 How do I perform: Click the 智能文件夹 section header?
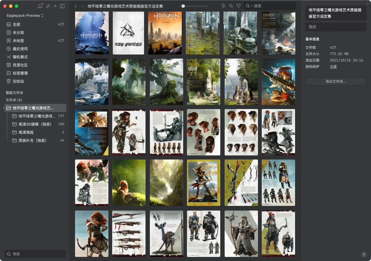[x=14, y=93]
